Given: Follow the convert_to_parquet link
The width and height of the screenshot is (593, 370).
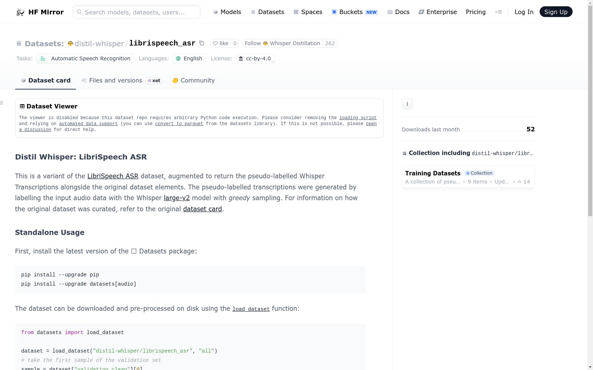Looking at the screenshot, I should [179, 124].
